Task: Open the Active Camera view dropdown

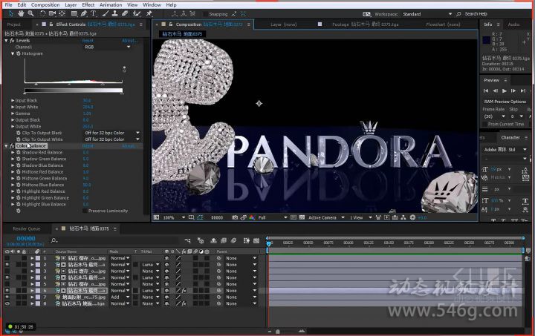Action: (x=326, y=217)
